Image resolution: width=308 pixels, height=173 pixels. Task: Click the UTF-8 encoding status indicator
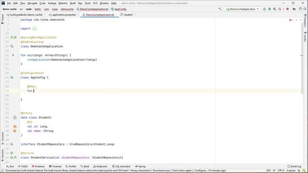click(281, 171)
